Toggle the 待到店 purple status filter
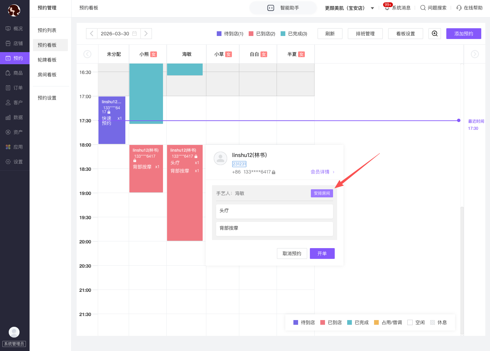The width and height of the screenshot is (490, 351). (230, 34)
